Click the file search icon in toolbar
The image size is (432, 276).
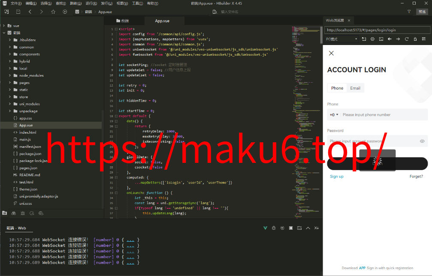point(215,12)
